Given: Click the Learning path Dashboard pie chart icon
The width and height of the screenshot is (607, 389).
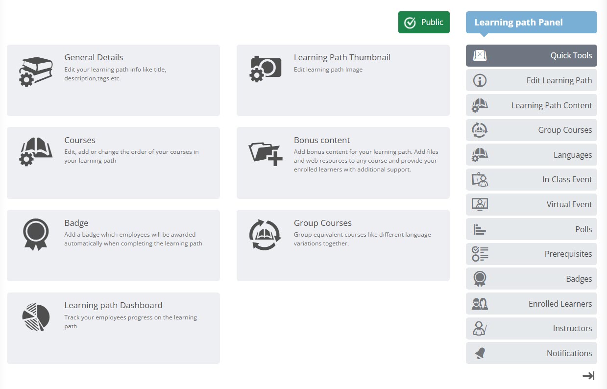Looking at the screenshot, I should click(x=36, y=317).
